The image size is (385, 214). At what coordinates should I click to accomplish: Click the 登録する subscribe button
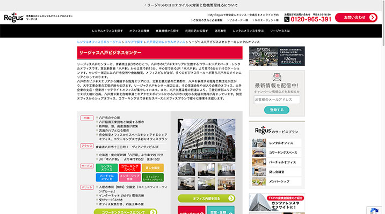pyautogui.click(x=277, y=110)
